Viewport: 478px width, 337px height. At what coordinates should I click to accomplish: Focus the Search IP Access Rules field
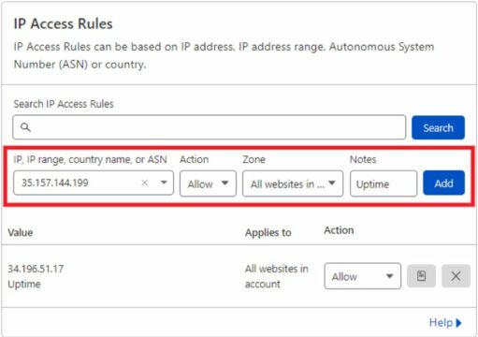210,127
